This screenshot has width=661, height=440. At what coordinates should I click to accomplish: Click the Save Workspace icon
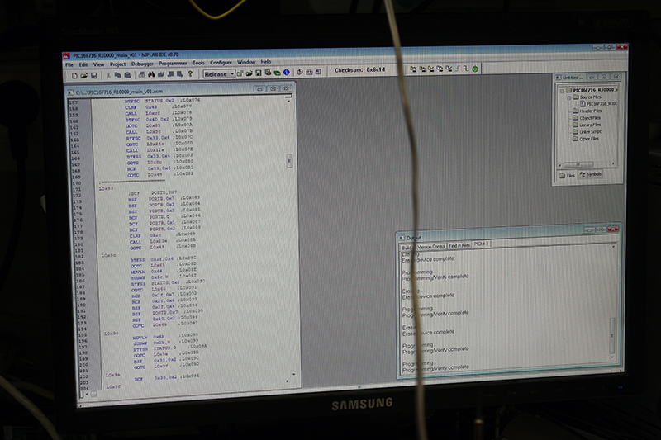[x=259, y=73]
